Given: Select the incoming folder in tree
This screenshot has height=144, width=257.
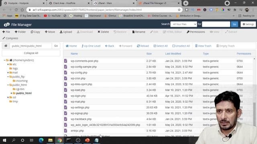Looking at the screenshot, I should coord(22,81).
